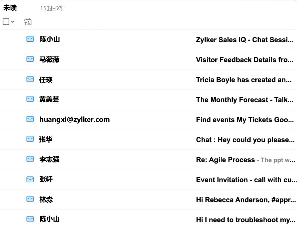308x230 pixels.
Task: Click the sort-by-date icon in the toolbar
Action: [x=28, y=22]
